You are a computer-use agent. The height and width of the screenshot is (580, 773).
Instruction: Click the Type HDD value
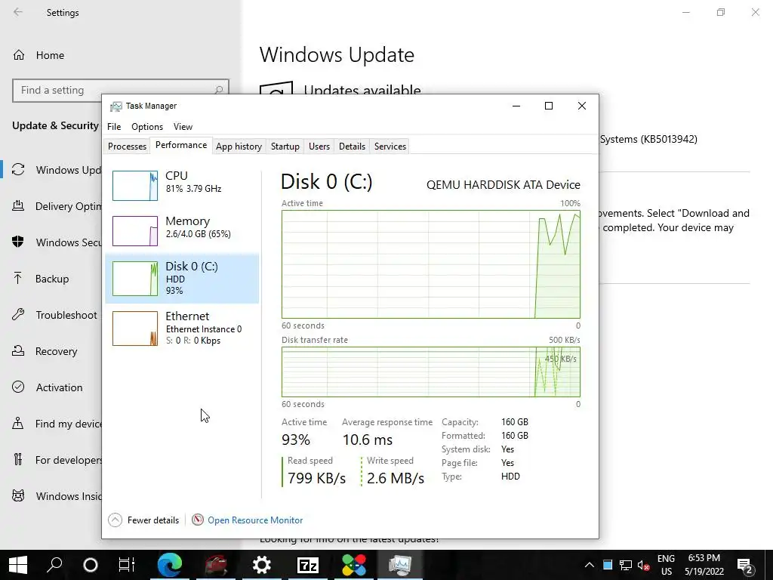pos(511,477)
